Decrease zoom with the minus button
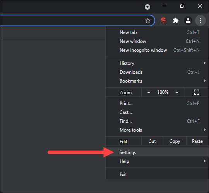The width and height of the screenshot is (209, 193). [x=149, y=92]
